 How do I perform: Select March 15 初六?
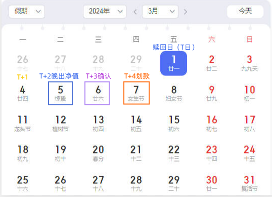174,124
